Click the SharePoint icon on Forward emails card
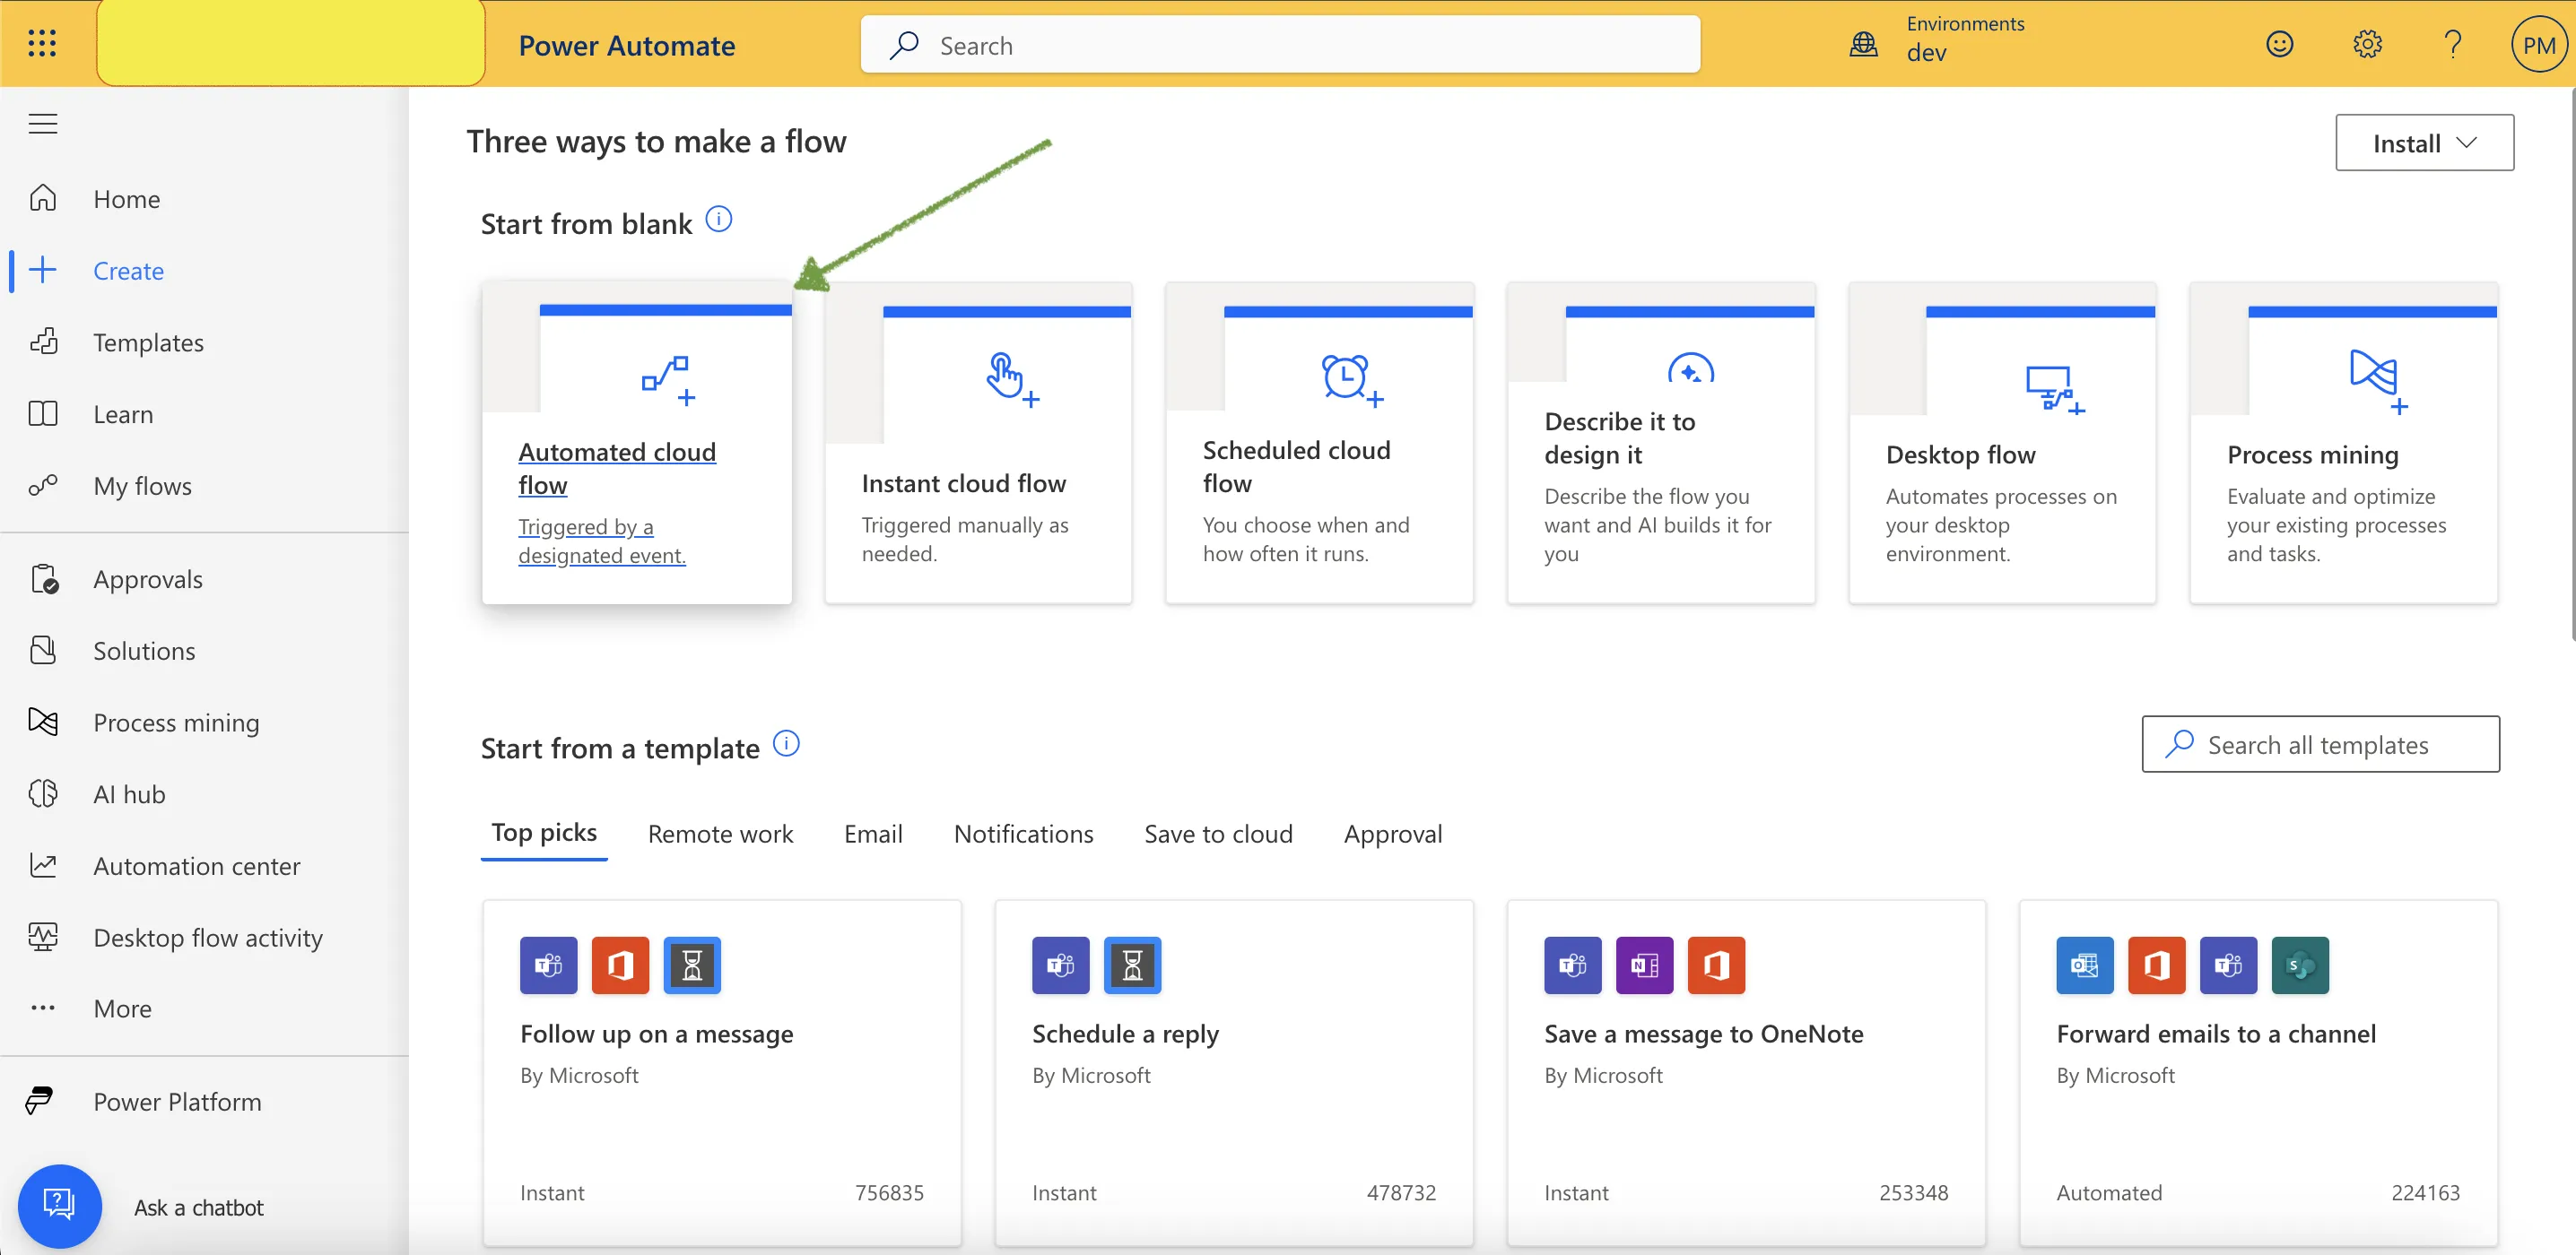Screen dimensions: 2576x1255 coord(2300,965)
